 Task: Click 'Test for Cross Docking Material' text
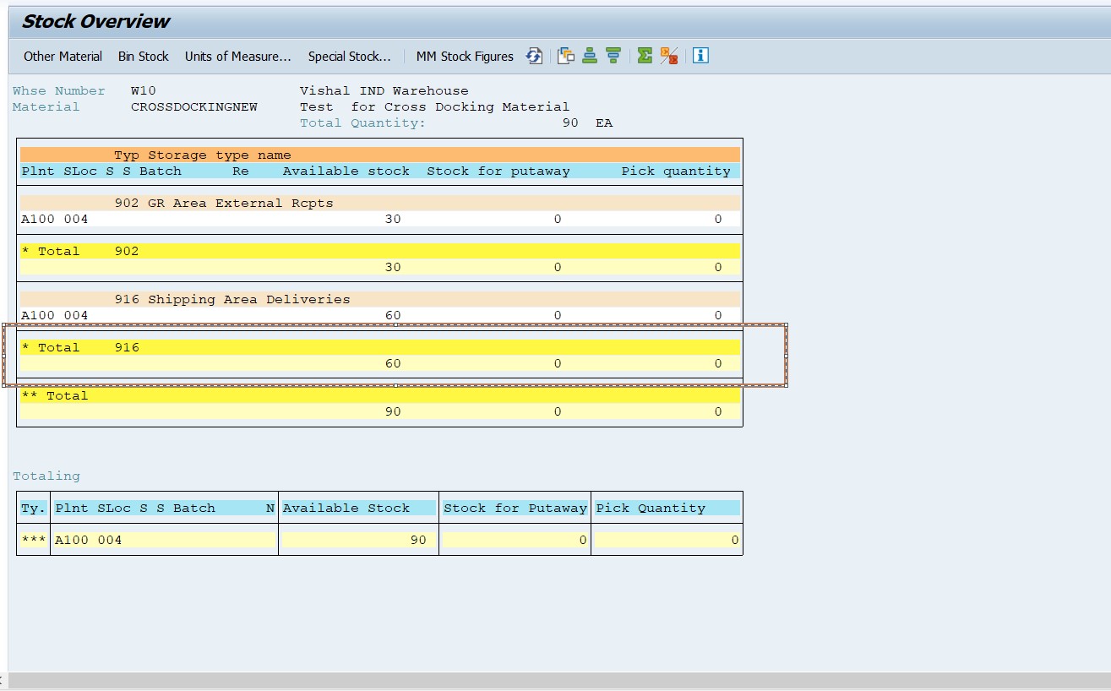pos(434,107)
